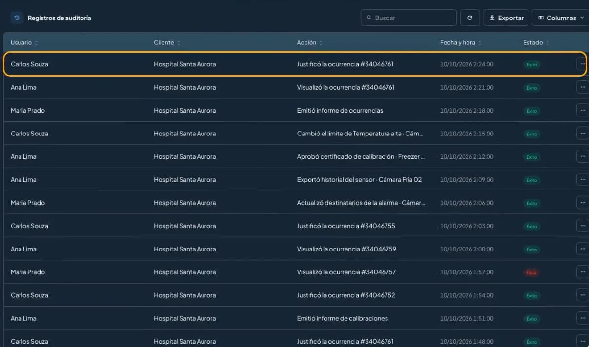The width and height of the screenshot is (589, 347).
Task: Refresh the audit log table
Action: pos(470,18)
